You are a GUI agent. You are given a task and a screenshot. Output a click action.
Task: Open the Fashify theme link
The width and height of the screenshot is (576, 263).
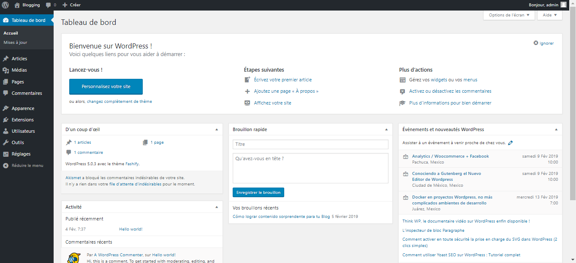[x=132, y=164]
